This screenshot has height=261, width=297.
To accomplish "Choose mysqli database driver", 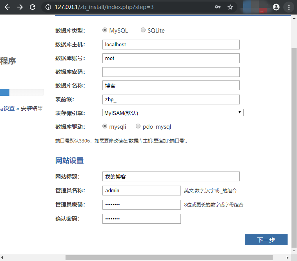I will pyautogui.click(x=104, y=126).
